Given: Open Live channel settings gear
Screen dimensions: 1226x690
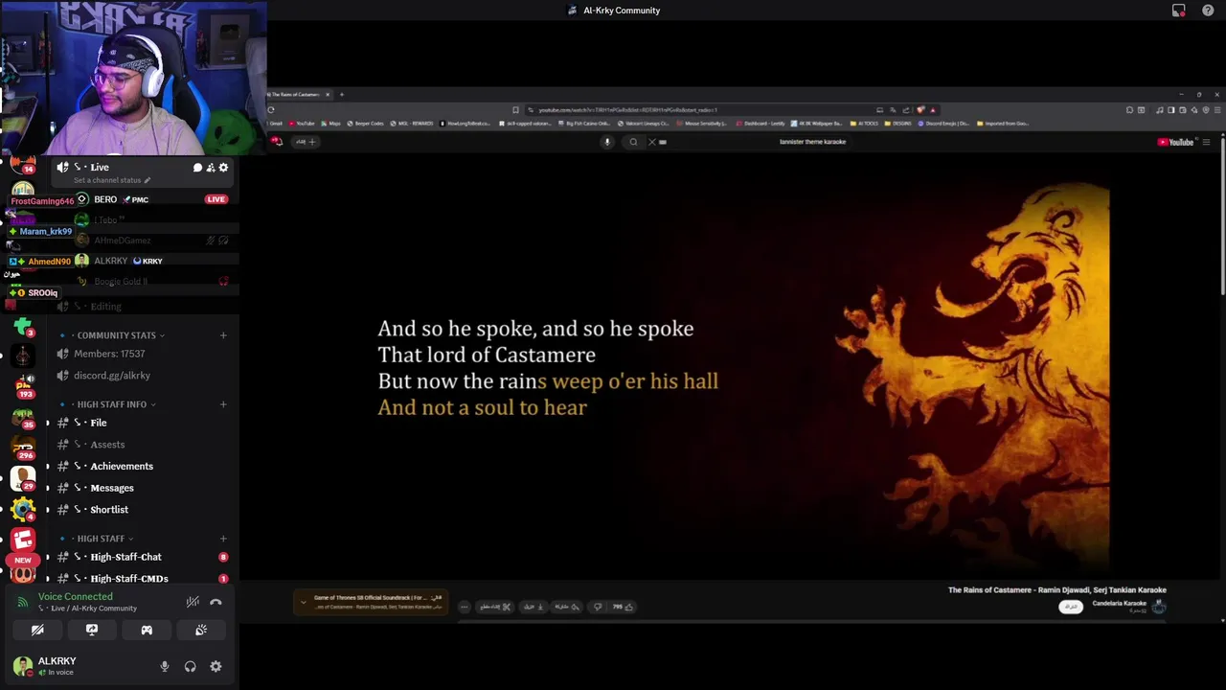Looking at the screenshot, I should [x=223, y=168].
